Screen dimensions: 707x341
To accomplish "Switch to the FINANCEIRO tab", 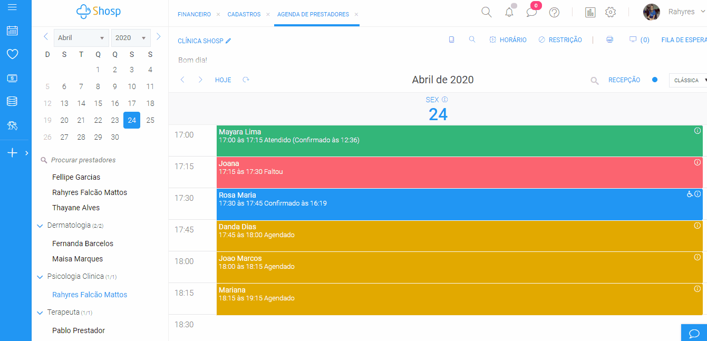I will coord(194,14).
